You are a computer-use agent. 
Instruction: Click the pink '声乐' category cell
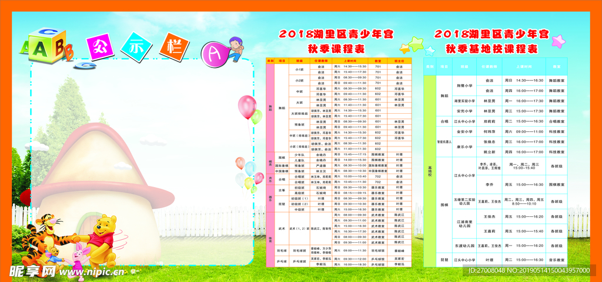click(x=270, y=179)
